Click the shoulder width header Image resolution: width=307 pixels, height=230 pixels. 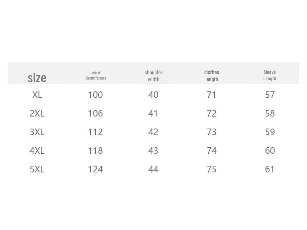coord(153,76)
